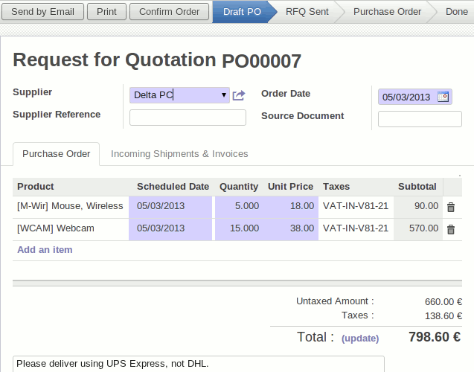The width and height of the screenshot is (474, 372).
Task: Edit scheduled date for Webcam line
Action: click(x=170, y=228)
